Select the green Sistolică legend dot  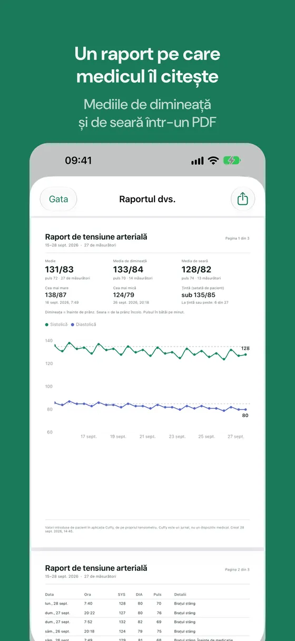point(47,324)
